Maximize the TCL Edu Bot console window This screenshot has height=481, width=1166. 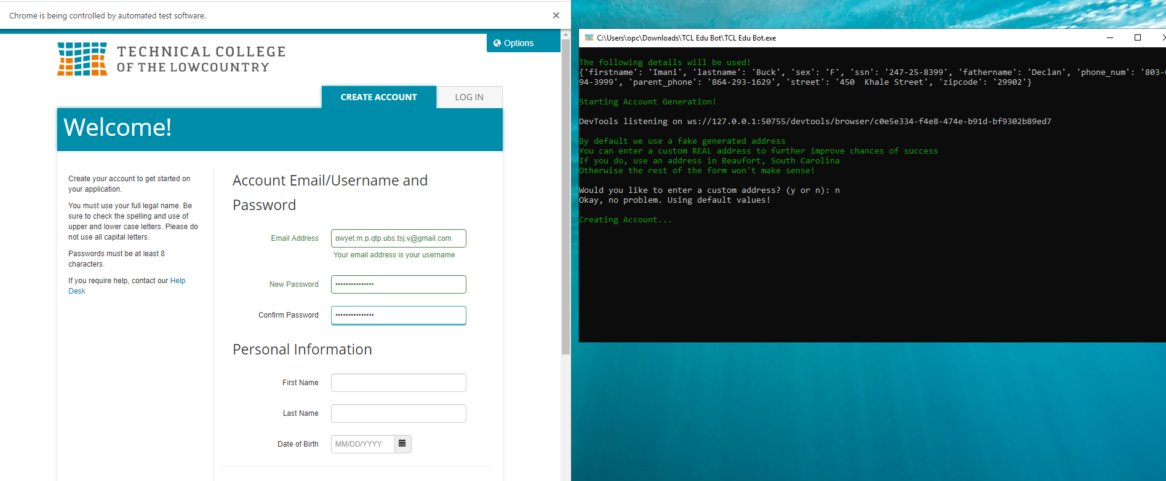(x=1138, y=38)
